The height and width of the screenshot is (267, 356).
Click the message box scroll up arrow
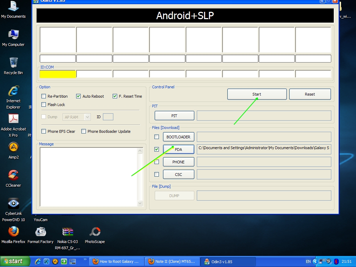click(x=140, y=151)
